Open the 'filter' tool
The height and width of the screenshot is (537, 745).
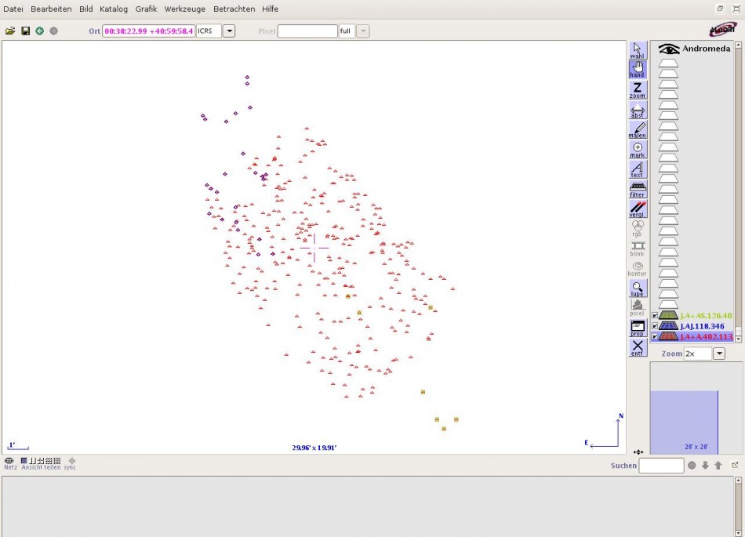pyautogui.click(x=638, y=189)
